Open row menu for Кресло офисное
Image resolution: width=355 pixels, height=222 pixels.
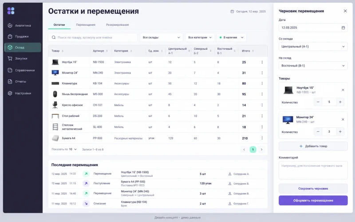262,105
